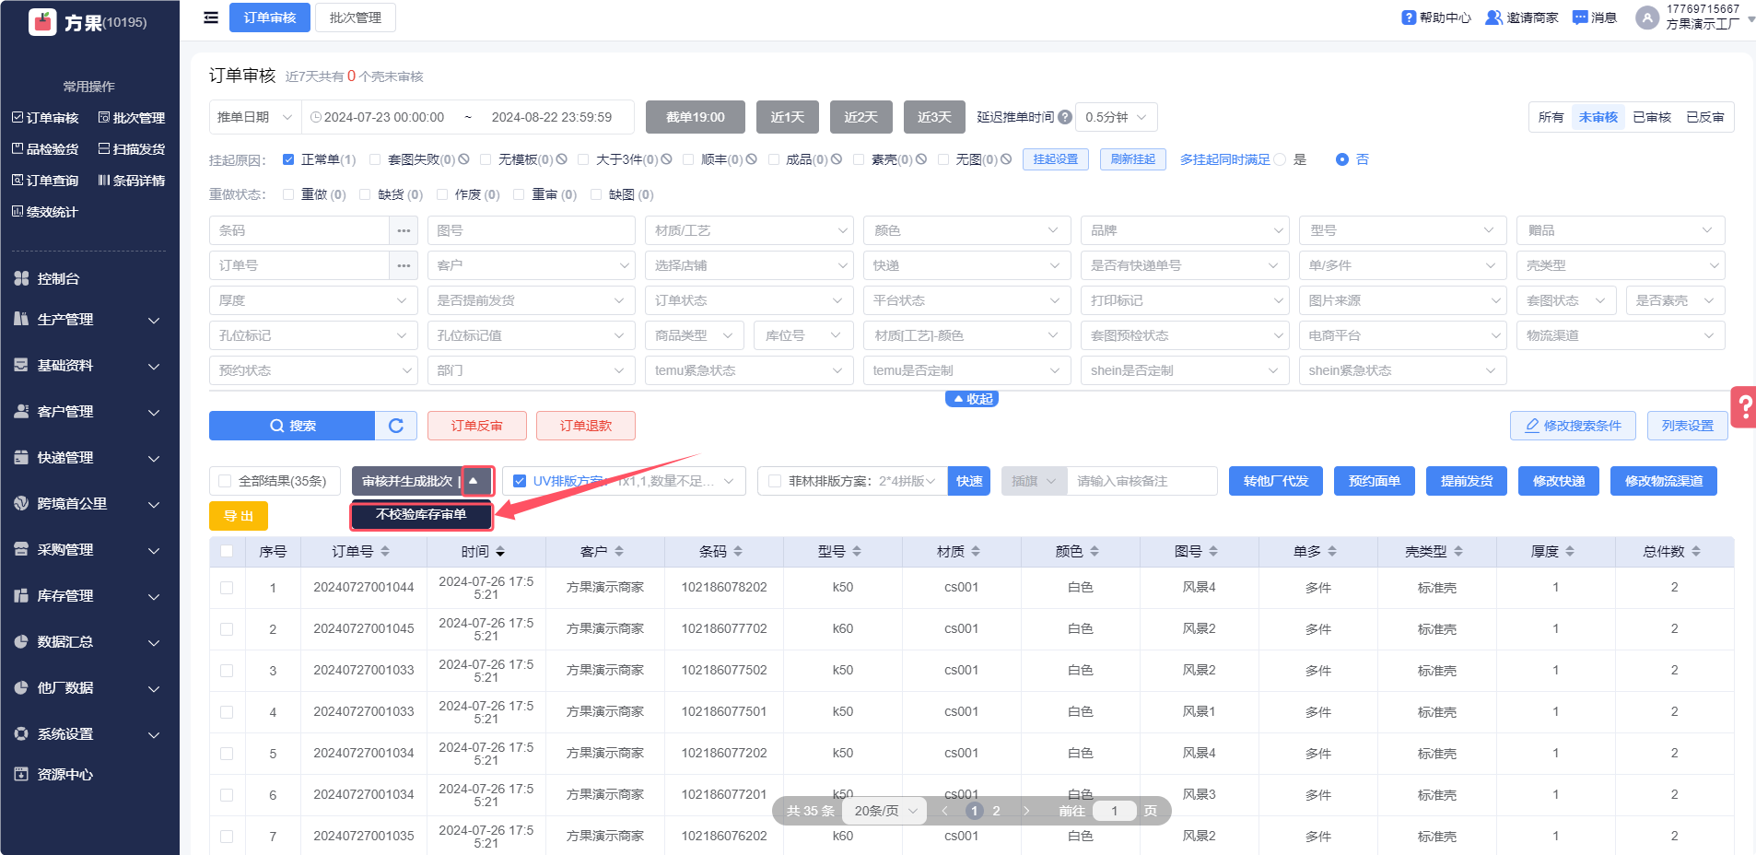Open the 20条/页 page size dropdown
Image resolution: width=1756 pixels, height=855 pixels.
click(x=885, y=811)
